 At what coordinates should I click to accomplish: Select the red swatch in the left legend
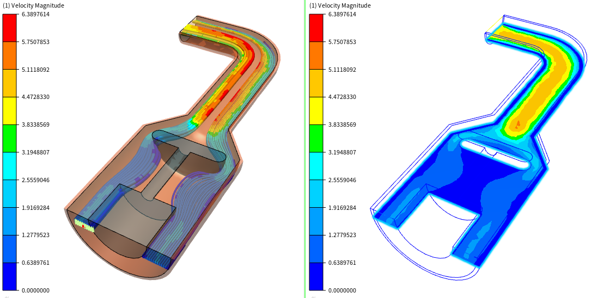[x=11, y=28]
